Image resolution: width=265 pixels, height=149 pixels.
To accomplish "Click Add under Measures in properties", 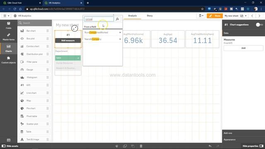I will pyautogui.click(x=243, y=48).
